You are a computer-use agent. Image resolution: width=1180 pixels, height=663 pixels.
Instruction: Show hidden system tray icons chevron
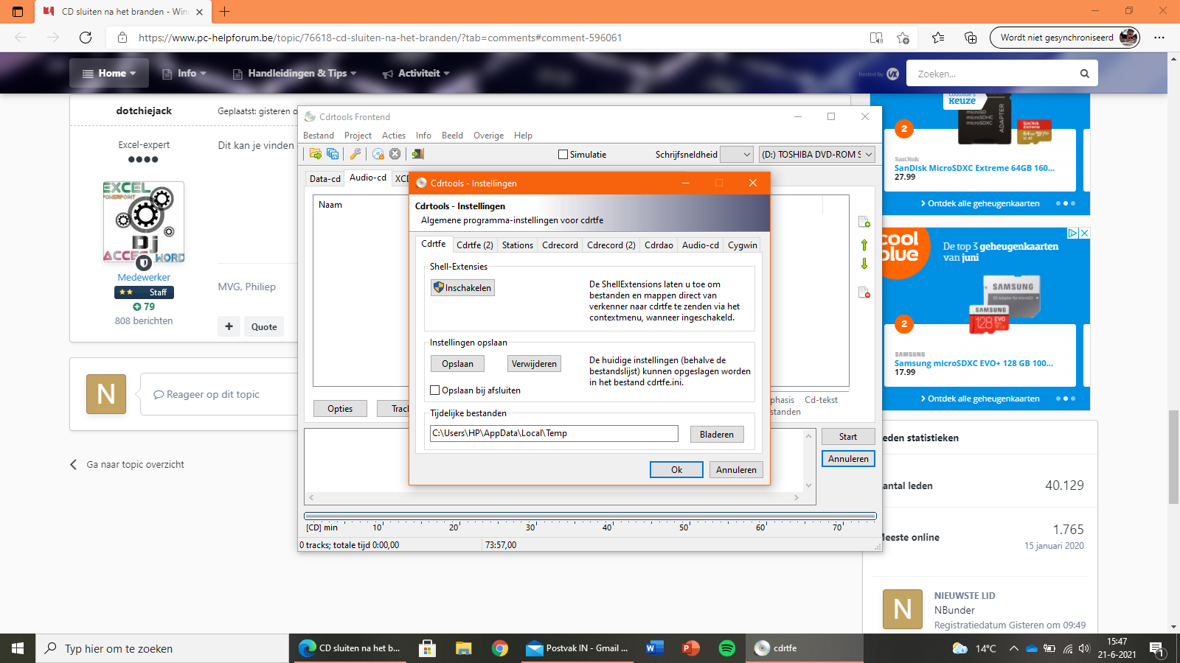[1014, 648]
